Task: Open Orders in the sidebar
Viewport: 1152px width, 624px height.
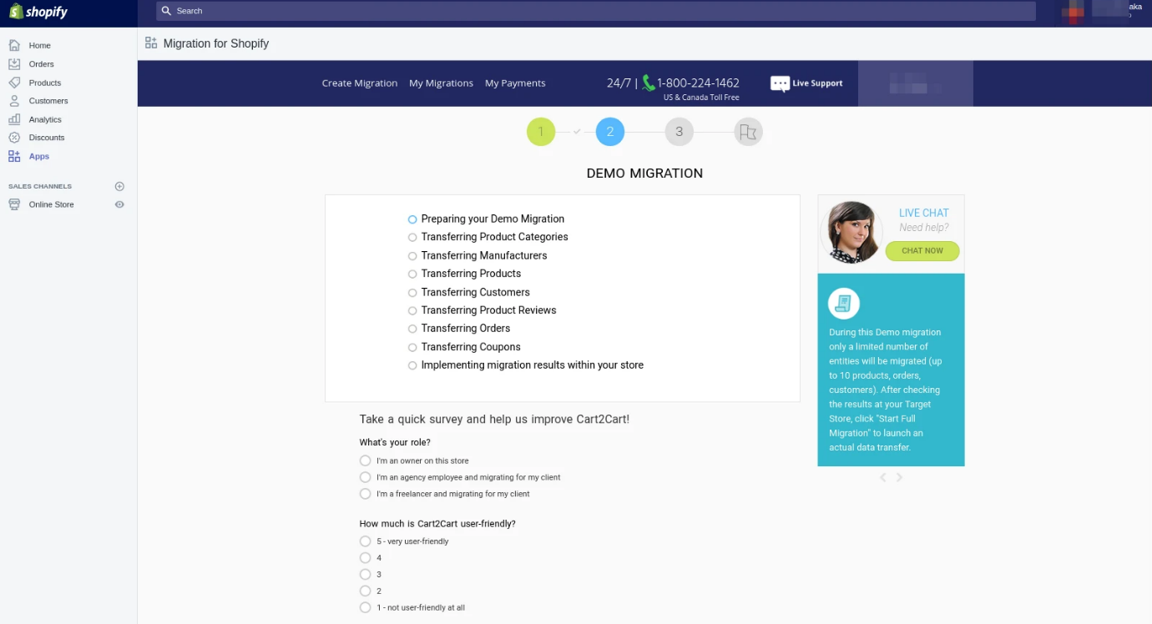Action: (x=41, y=64)
